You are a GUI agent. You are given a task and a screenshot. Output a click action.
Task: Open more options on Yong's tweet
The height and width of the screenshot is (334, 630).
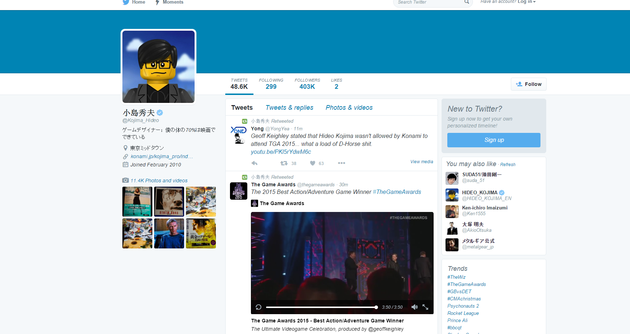(342, 163)
